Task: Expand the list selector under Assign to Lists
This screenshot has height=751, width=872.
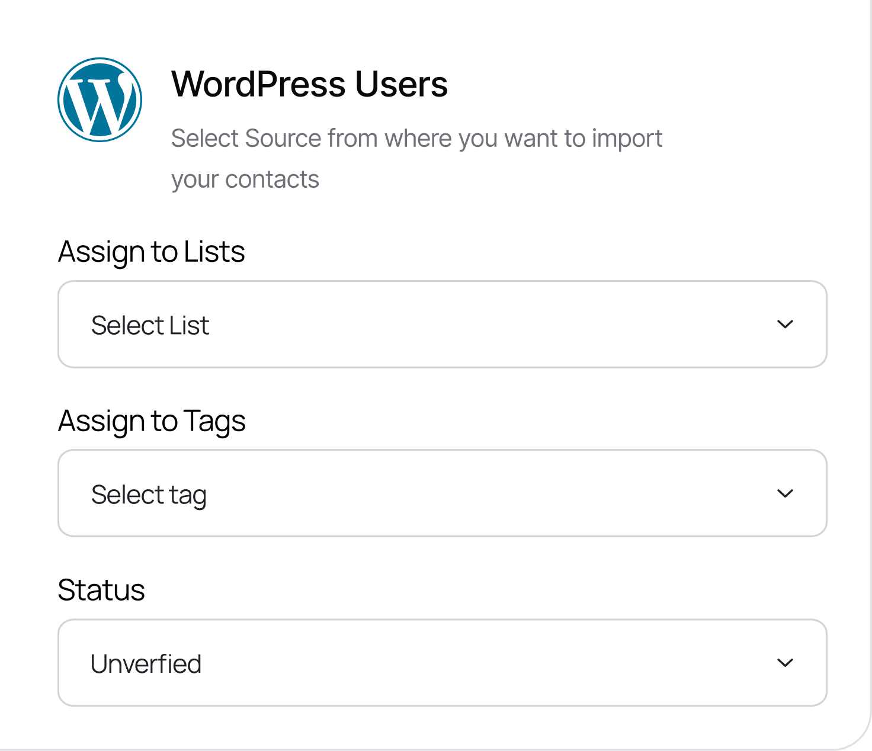Action: pyautogui.click(x=442, y=324)
